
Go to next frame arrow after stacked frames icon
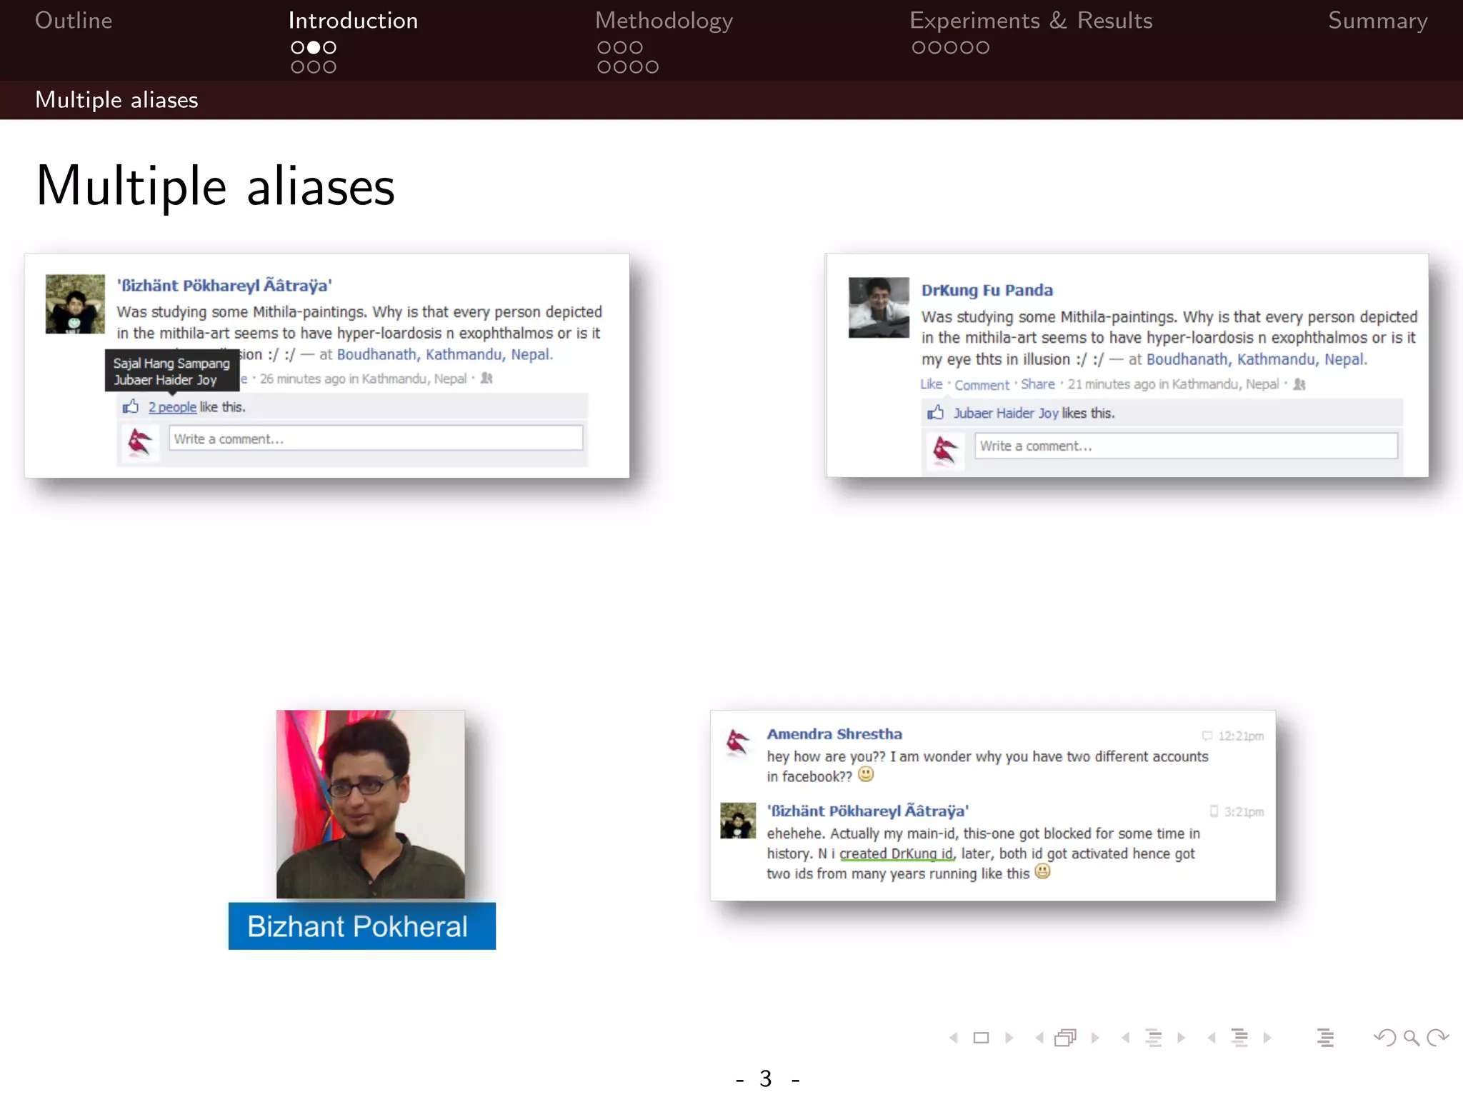1095,1038
